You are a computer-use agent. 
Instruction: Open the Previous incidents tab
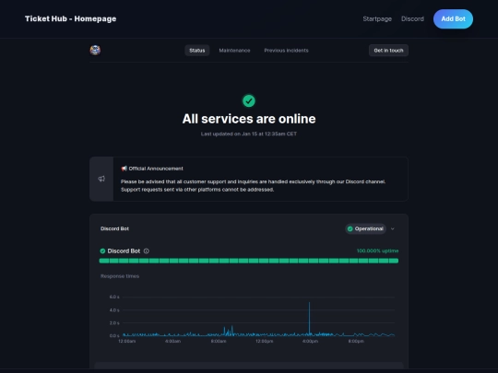point(286,51)
